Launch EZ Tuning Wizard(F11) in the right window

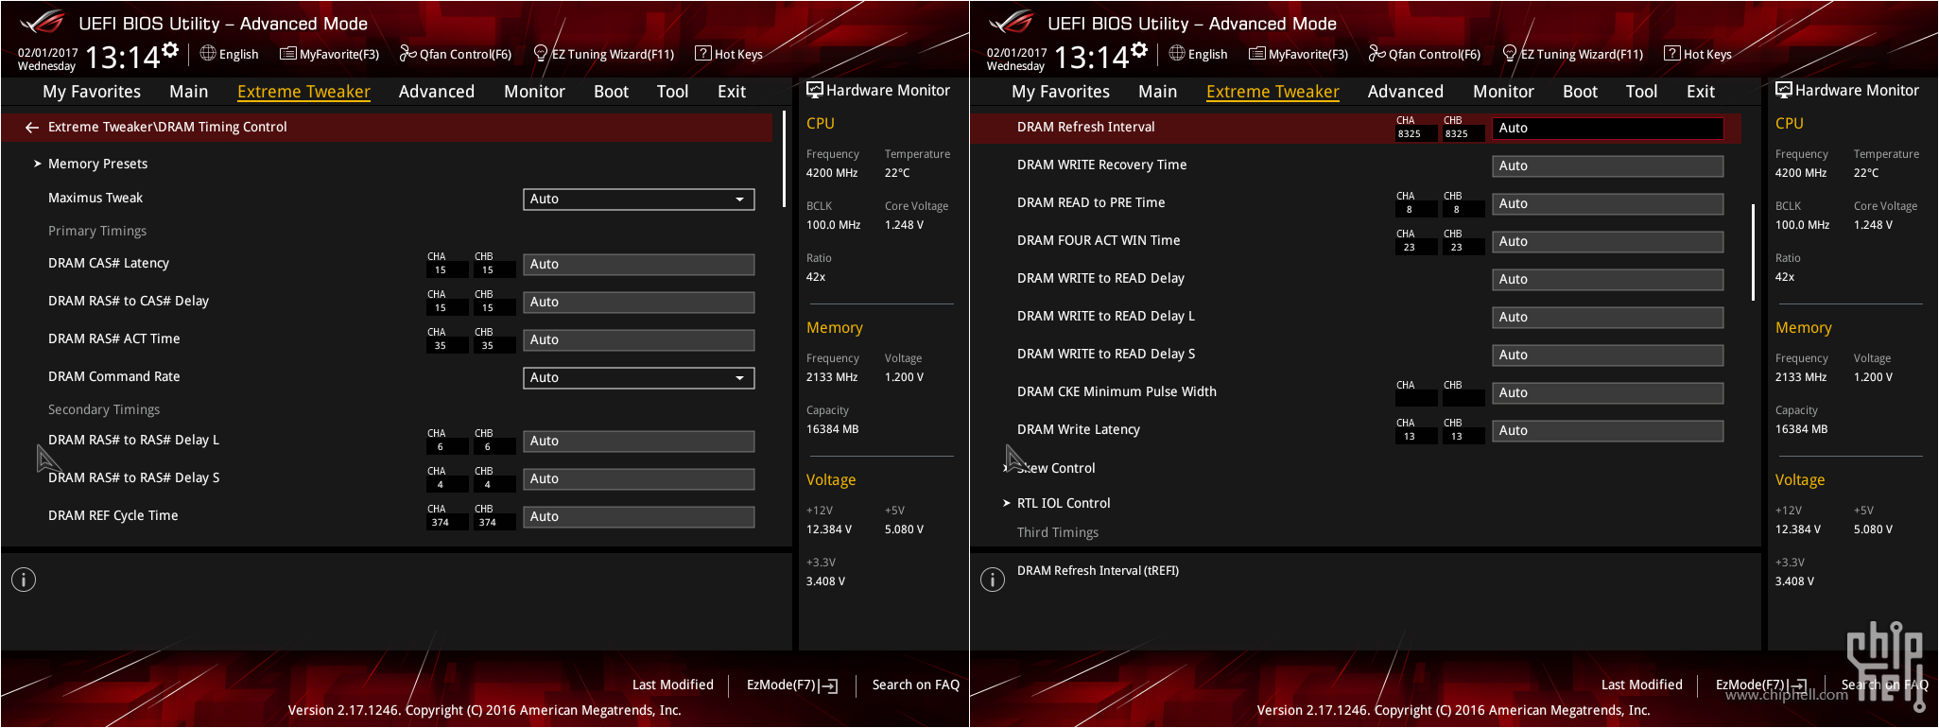point(1573,54)
